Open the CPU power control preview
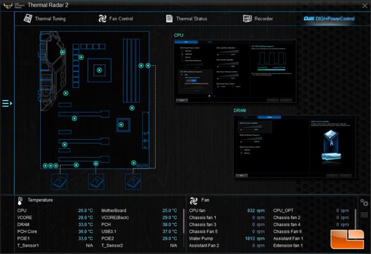371x254 pixels. point(235,71)
